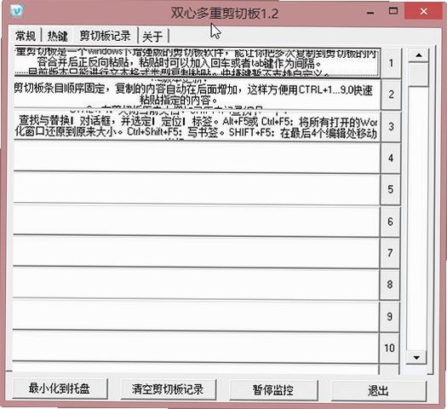The width and height of the screenshot is (447, 409).
Task: Click numbered button 9
Action: (x=389, y=316)
